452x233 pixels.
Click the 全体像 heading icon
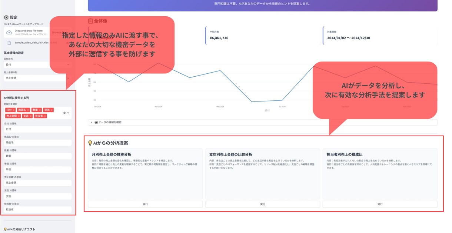point(90,21)
